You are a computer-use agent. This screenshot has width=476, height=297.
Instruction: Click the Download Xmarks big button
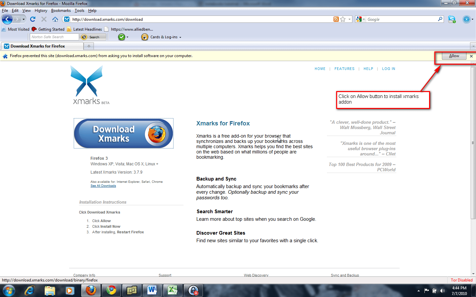coord(124,133)
